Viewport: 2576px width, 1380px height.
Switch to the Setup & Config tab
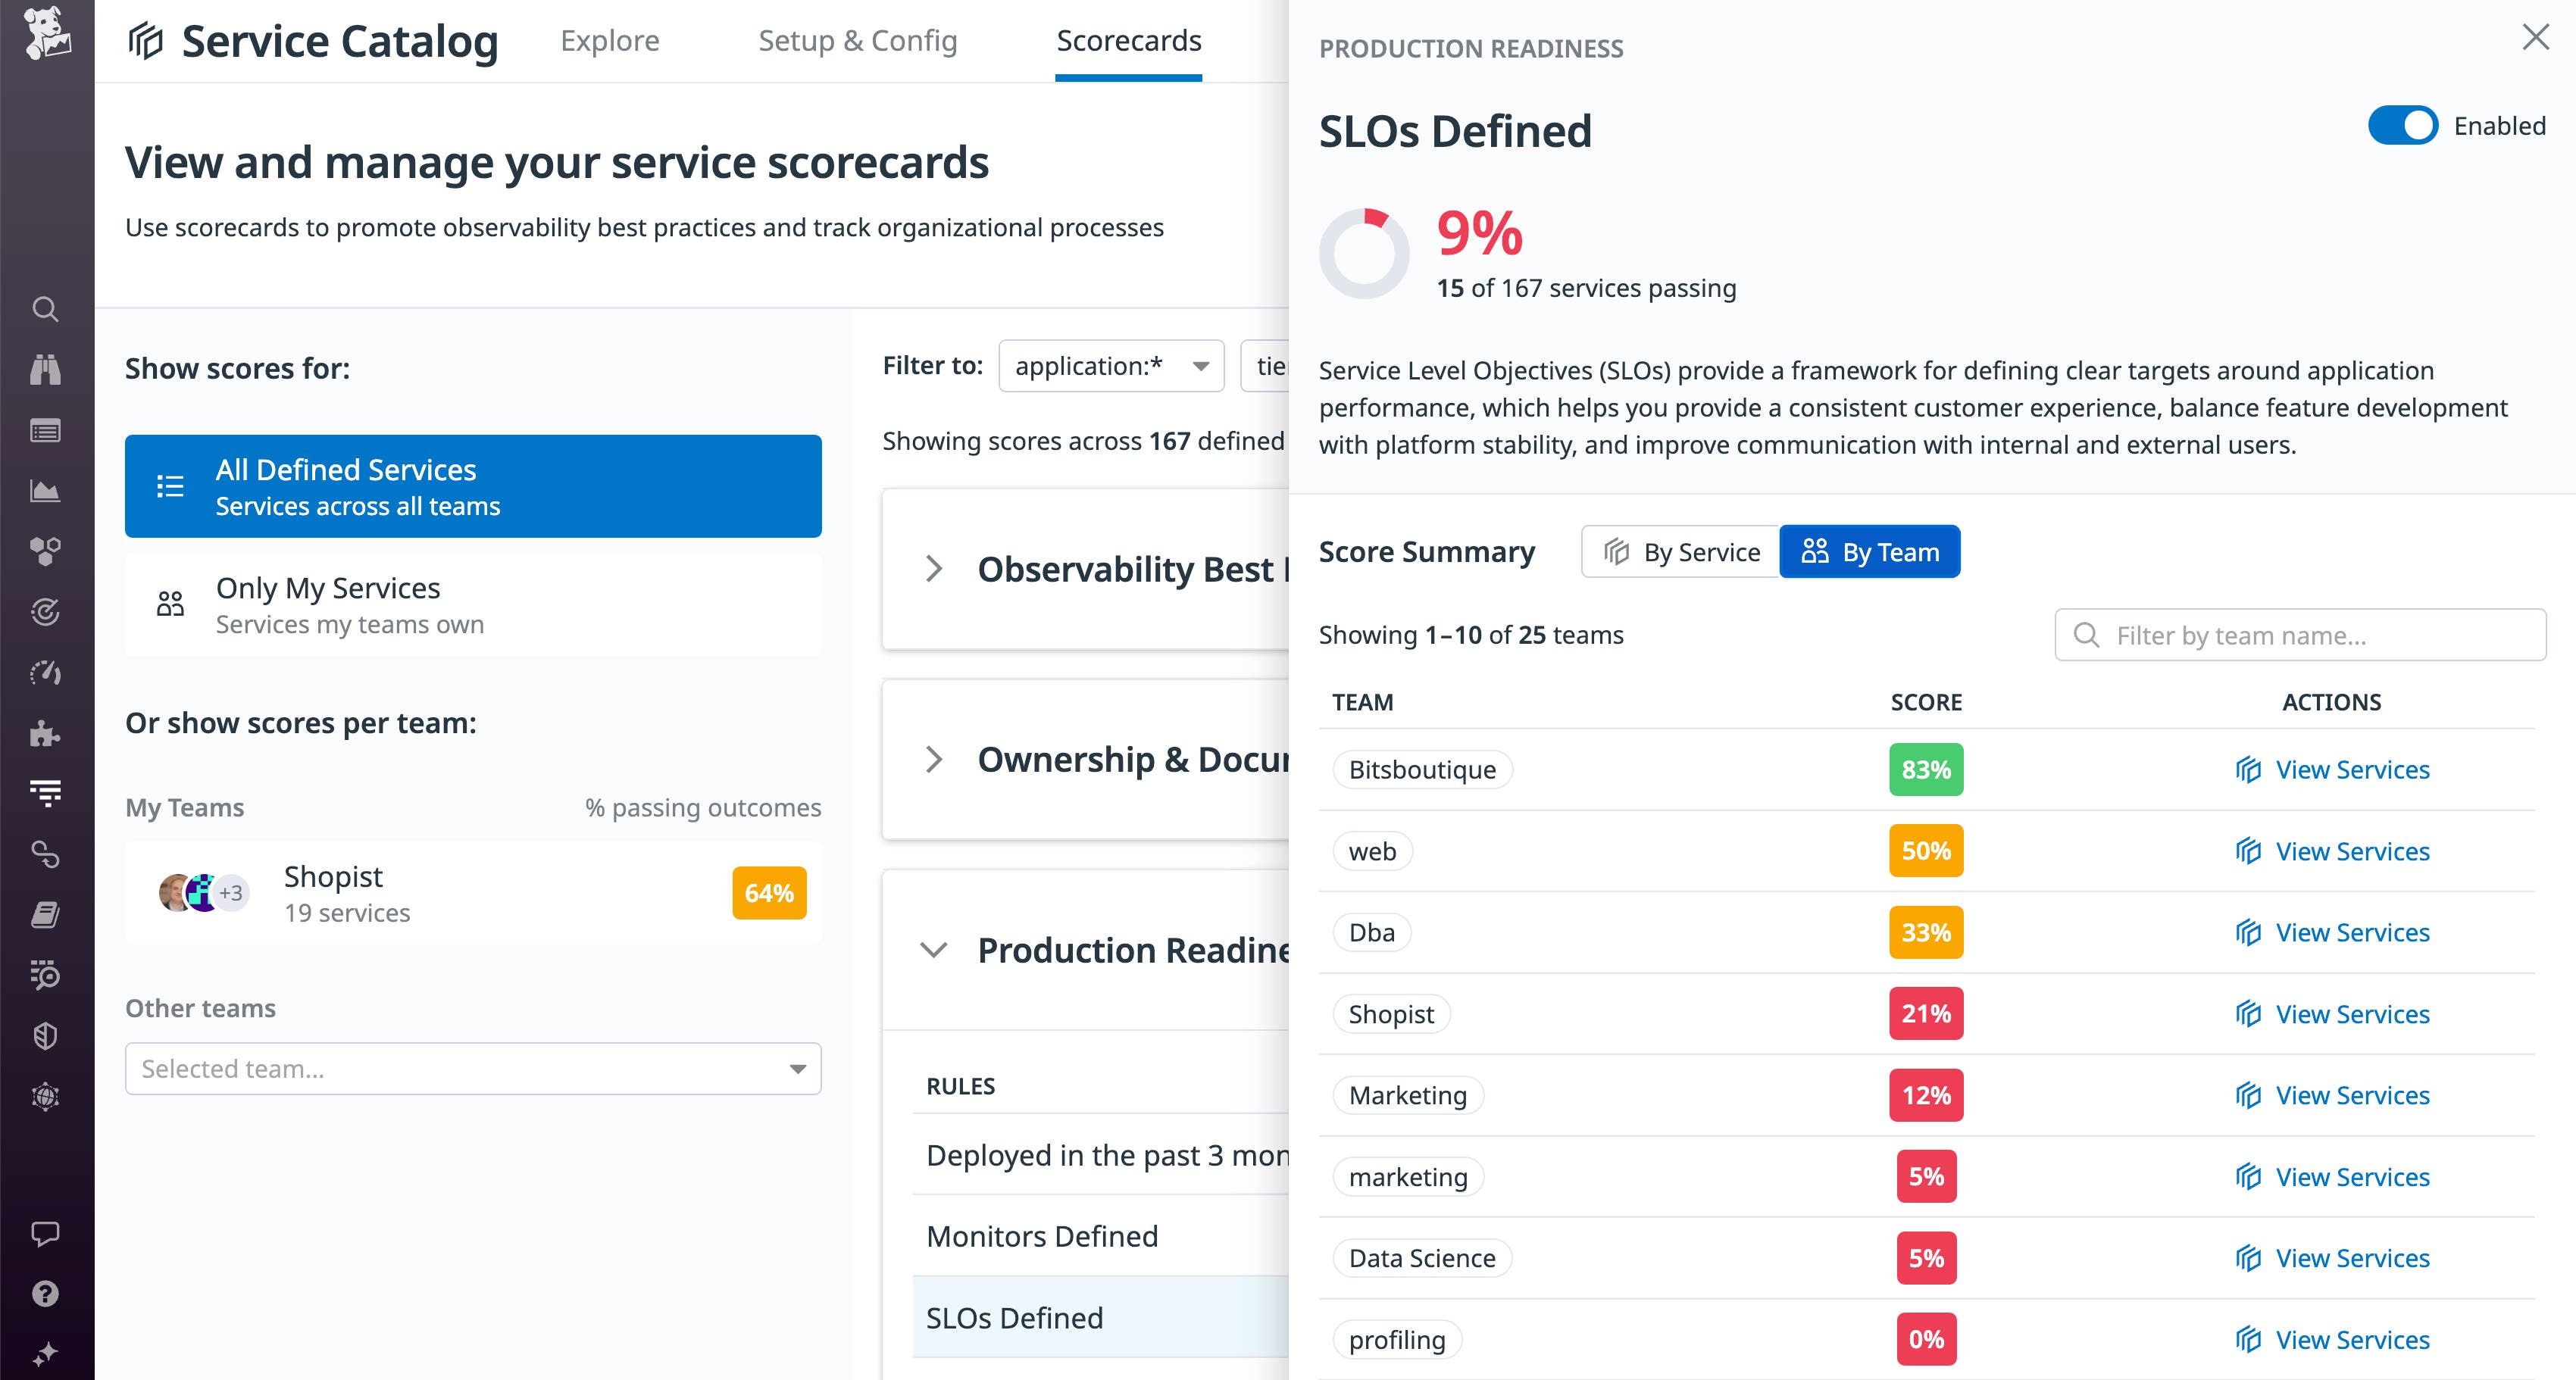857,41
